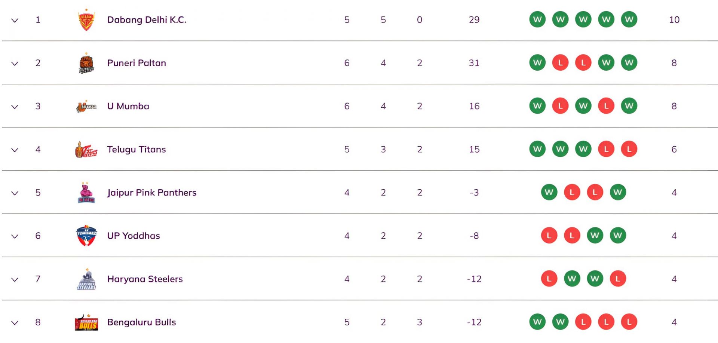This screenshot has width=718, height=343.
Task: Select the second L badge in Puneri Paltan's form
Action: tap(583, 63)
